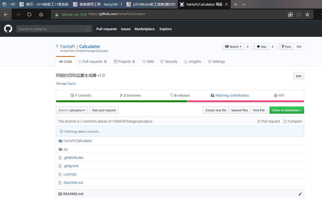View the 7 commits link
The height and width of the screenshot is (198, 322).
click(x=81, y=95)
